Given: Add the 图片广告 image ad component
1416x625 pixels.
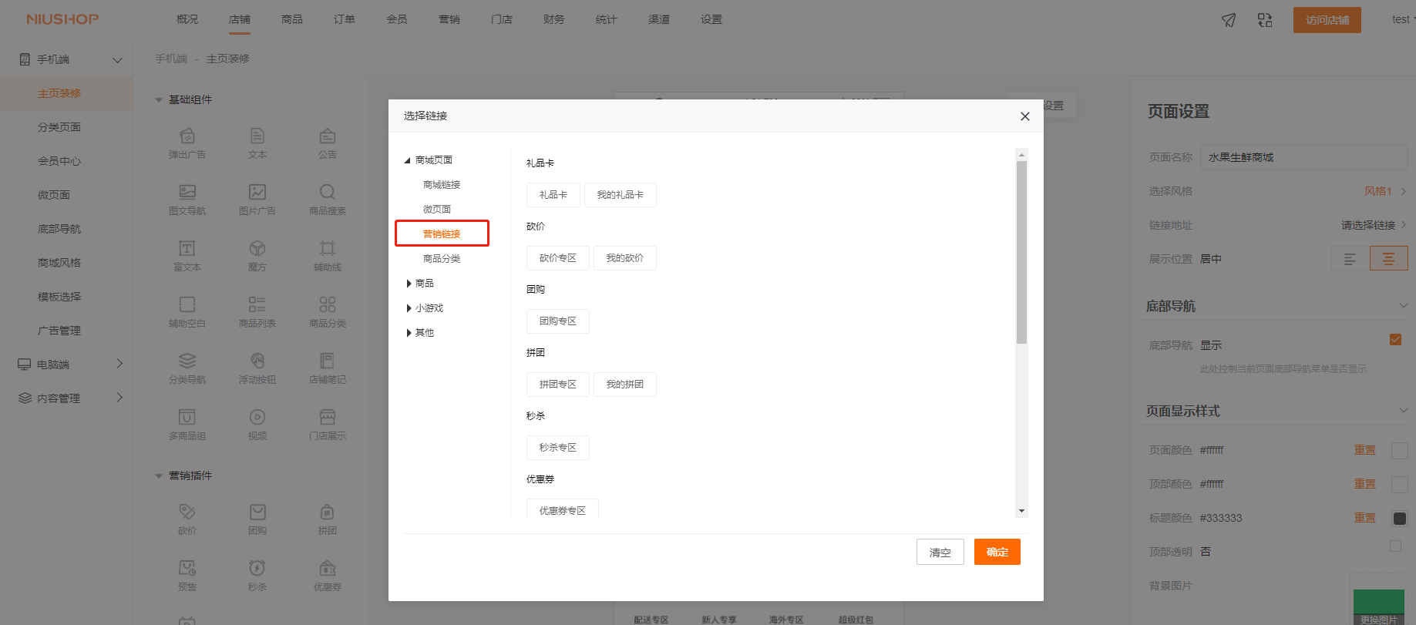Looking at the screenshot, I should pyautogui.click(x=257, y=200).
